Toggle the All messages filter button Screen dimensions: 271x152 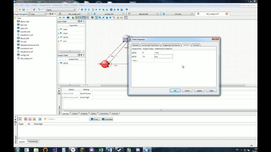20,119
